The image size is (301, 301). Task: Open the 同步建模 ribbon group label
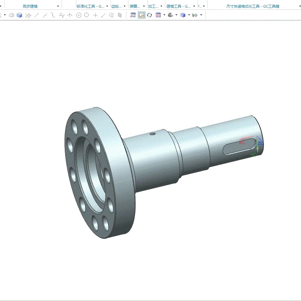pyautogui.click(x=30, y=6)
